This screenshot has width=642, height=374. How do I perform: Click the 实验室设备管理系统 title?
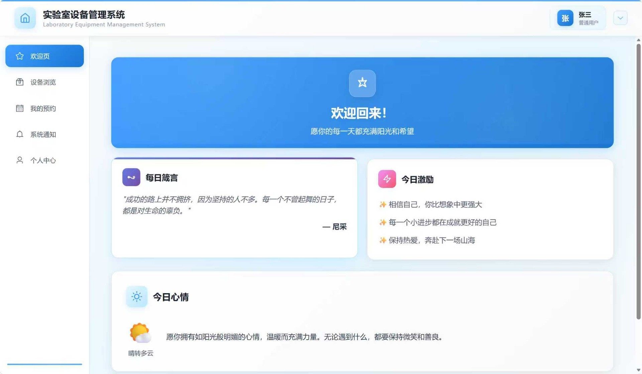[x=84, y=15]
